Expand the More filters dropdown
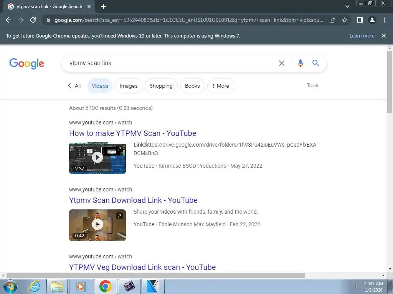This screenshot has width=393, height=294. pyautogui.click(x=221, y=86)
